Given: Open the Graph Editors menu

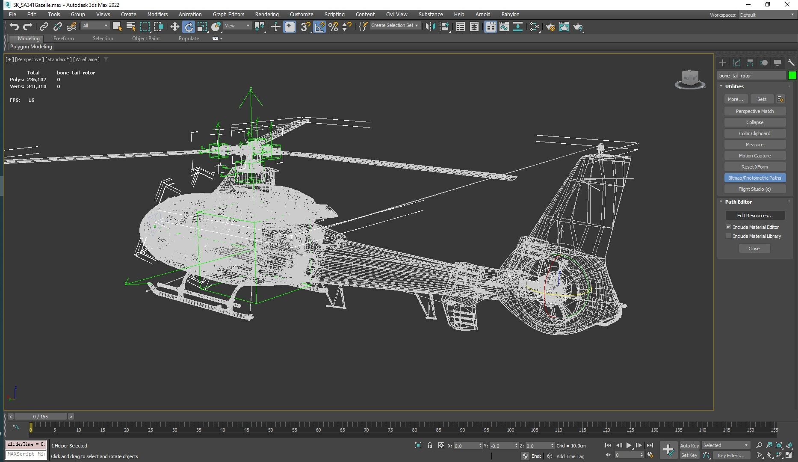Looking at the screenshot, I should coord(228,14).
